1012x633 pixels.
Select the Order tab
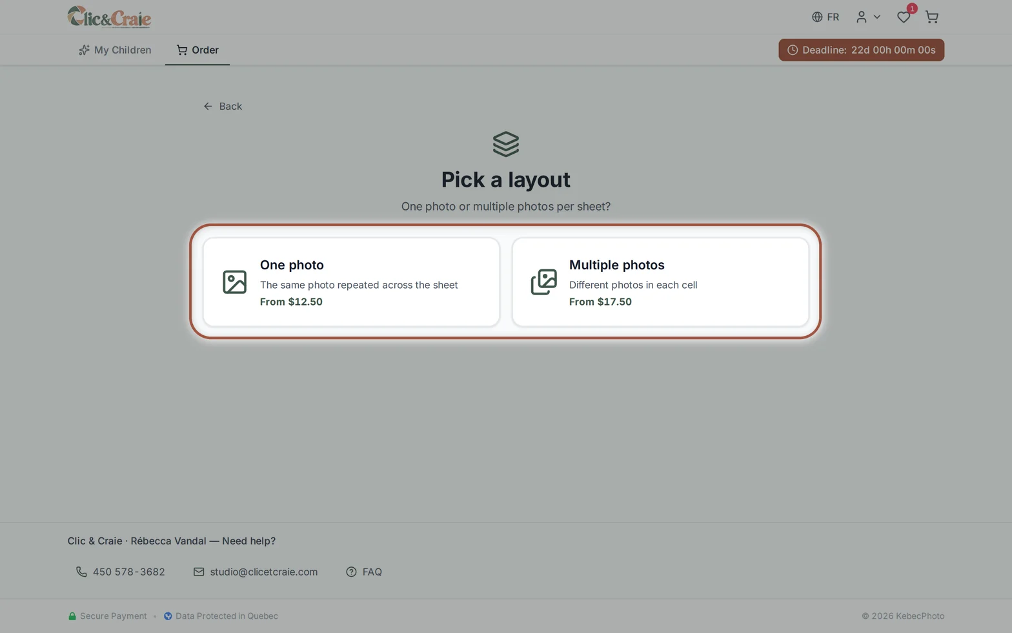(197, 50)
